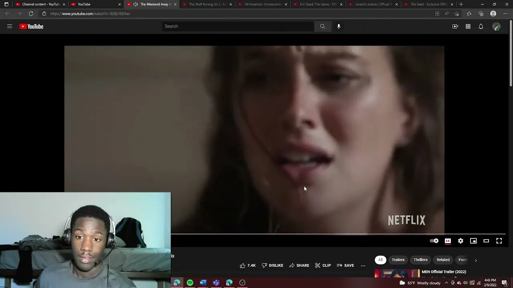The width and height of the screenshot is (513, 288).
Task: Switch to the Juvenile Justice tab
Action: pyautogui.click(x=373, y=4)
